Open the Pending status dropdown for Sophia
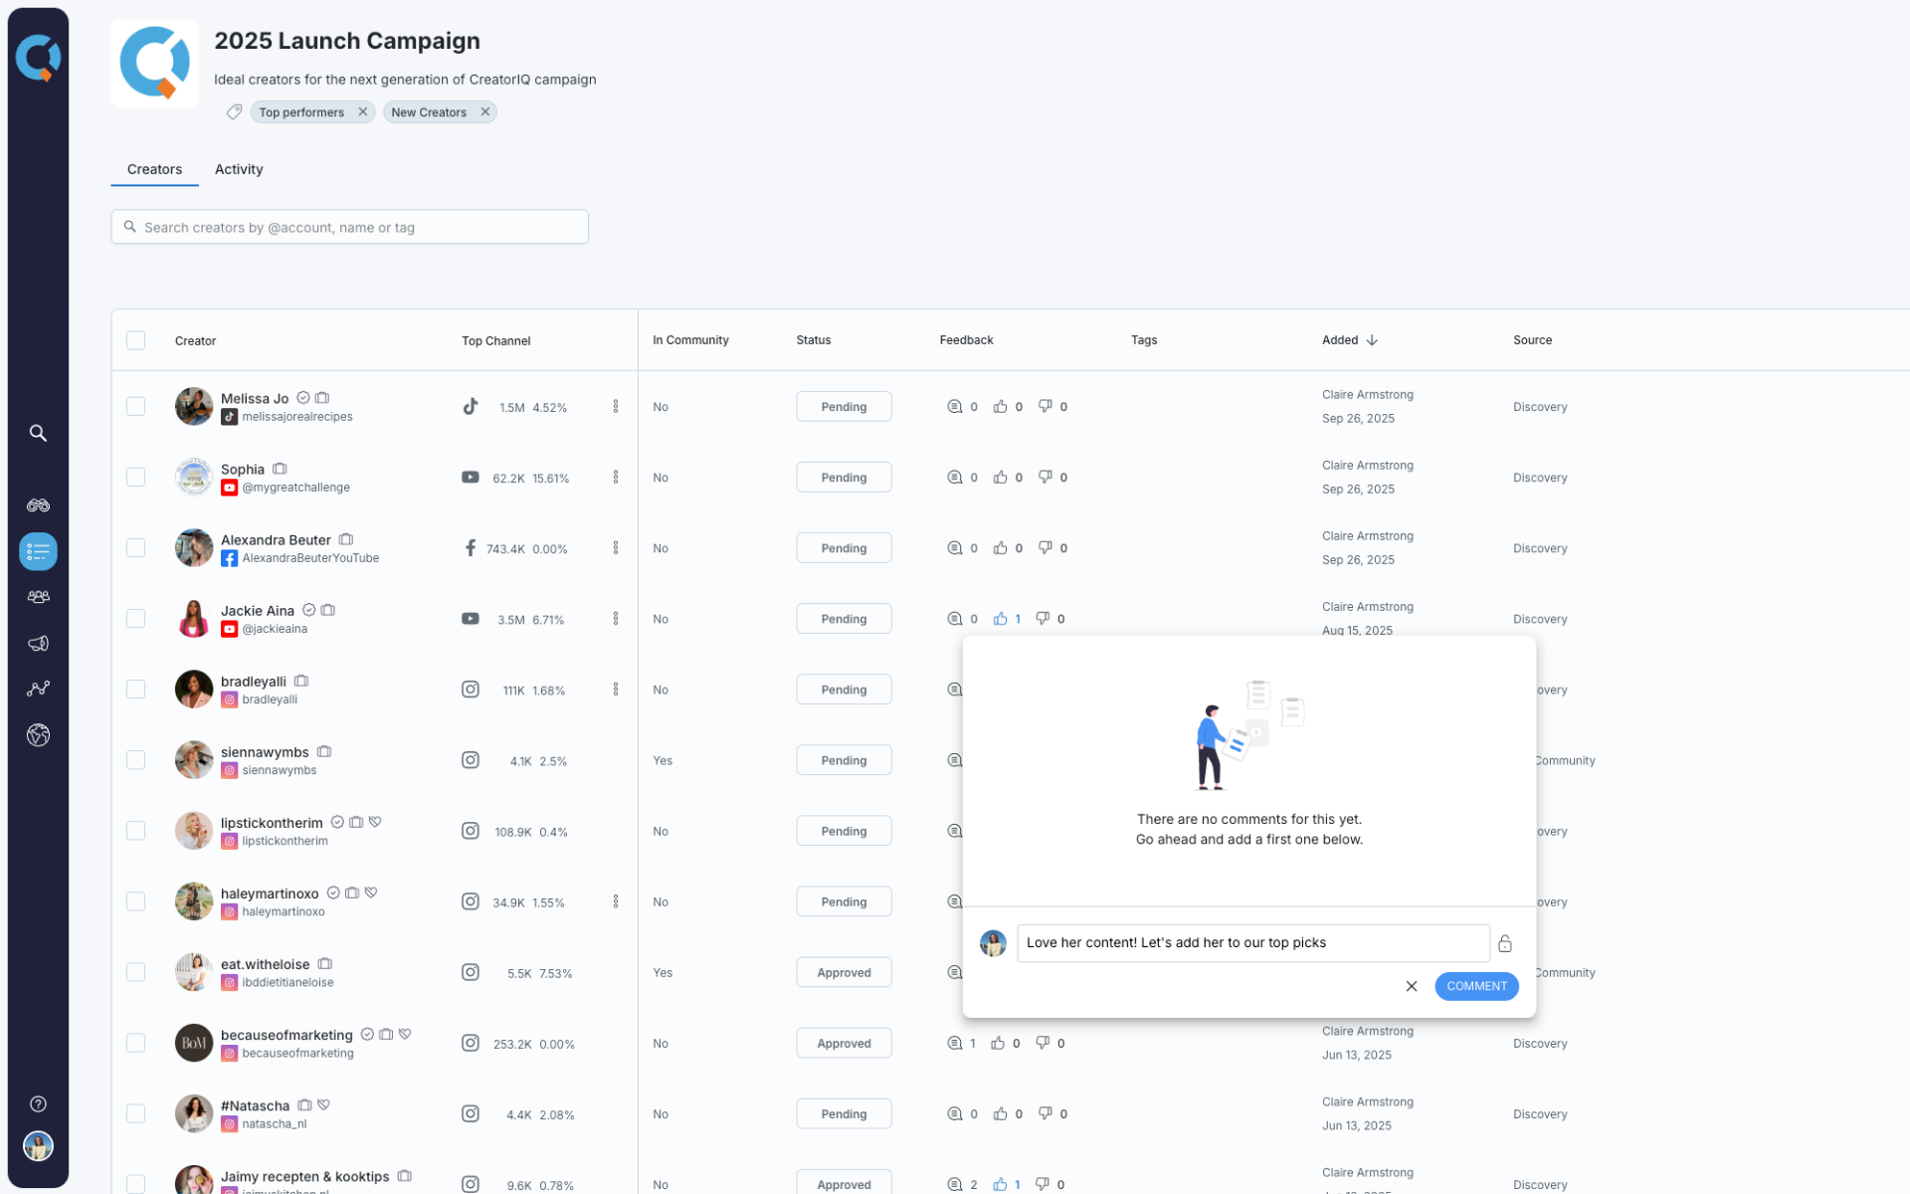Image resolution: width=1910 pixels, height=1194 pixels. tap(843, 478)
